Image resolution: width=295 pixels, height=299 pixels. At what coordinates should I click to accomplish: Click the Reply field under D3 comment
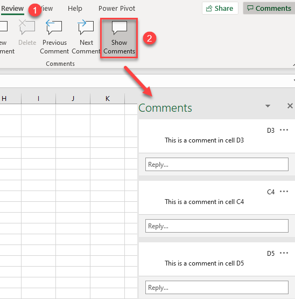pyautogui.click(x=217, y=165)
